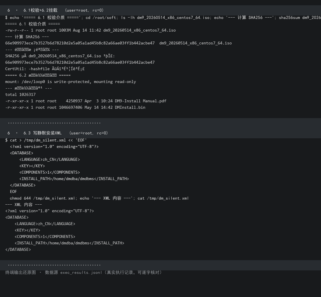The image size is (321, 297).
Task: Click the INSTALL_PATH line in the heredoc
Action: pos(74,179)
